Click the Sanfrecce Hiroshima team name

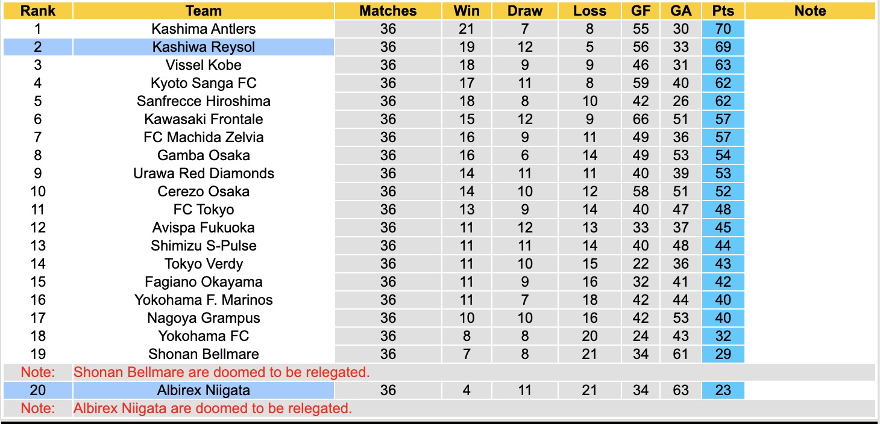(x=204, y=101)
